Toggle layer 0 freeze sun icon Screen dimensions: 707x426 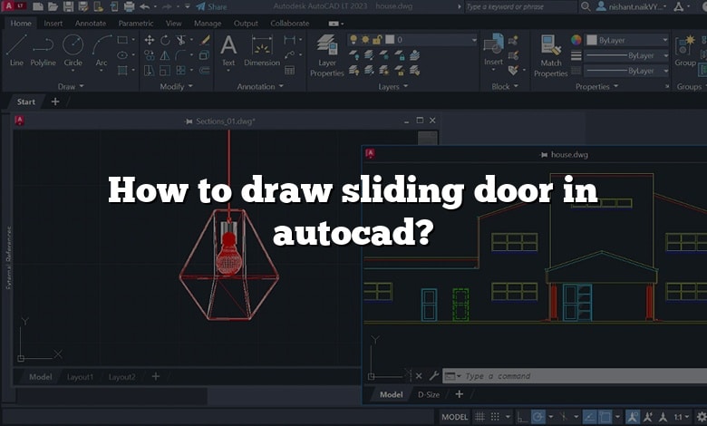(365, 40)
